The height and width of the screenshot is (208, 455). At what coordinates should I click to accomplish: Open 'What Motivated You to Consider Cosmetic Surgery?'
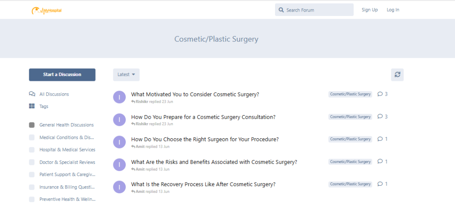click(x=195, y=94)
